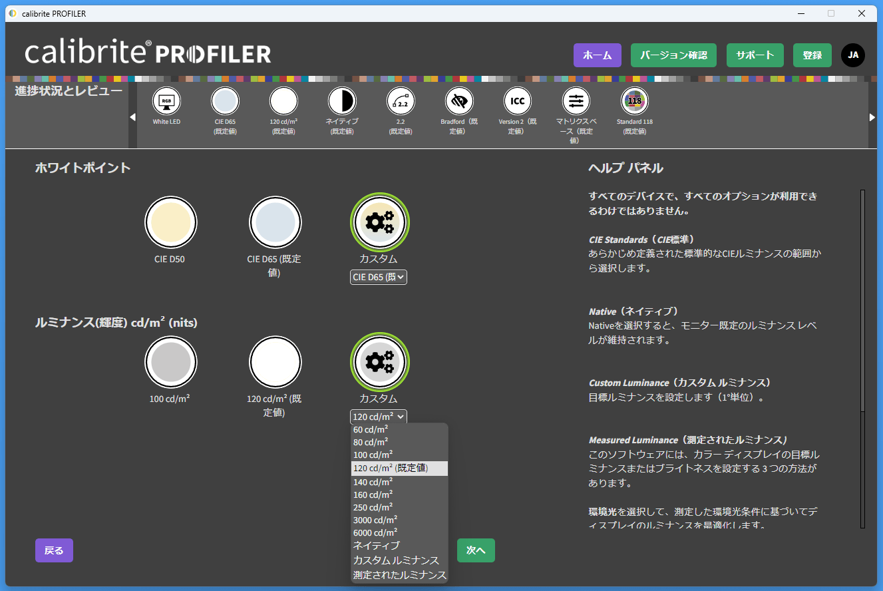Select 120 cd/m² (既定値) luminance preset
Image resolution: width=883 pixels, height=591 pixels.
pos(275,362)
